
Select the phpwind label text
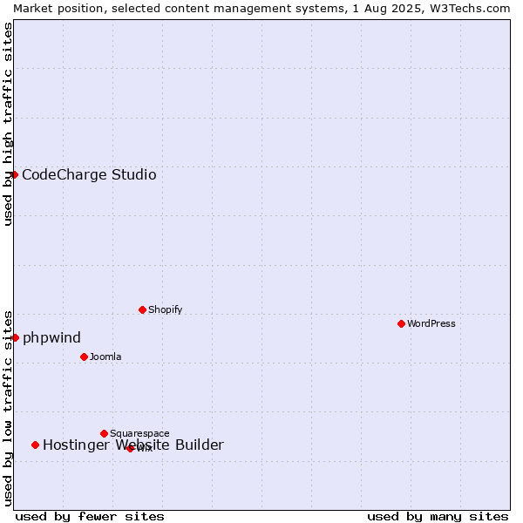[x=51, y=338]
